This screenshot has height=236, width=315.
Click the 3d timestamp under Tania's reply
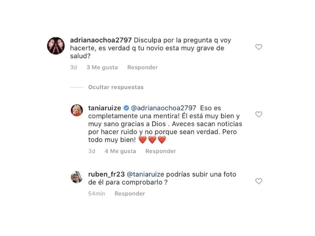point(92,151)
